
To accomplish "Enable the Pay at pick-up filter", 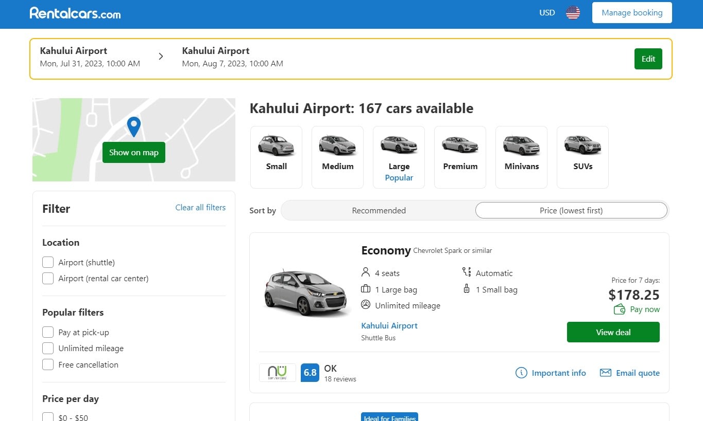I will [x=48, y=332].
